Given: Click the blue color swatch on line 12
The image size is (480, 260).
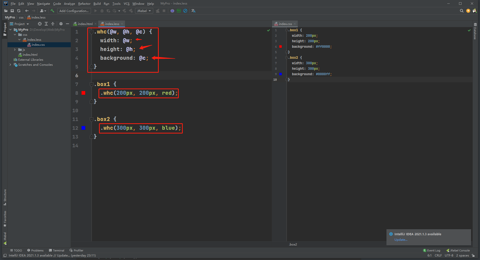Looking at the screenshot, I should pos(83,128).
